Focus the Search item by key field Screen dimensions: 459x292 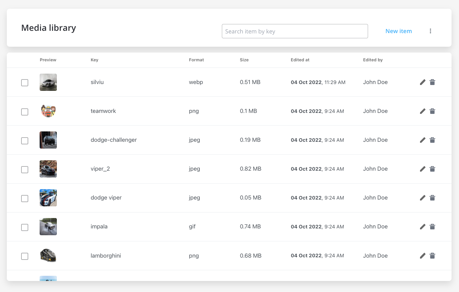295,31
